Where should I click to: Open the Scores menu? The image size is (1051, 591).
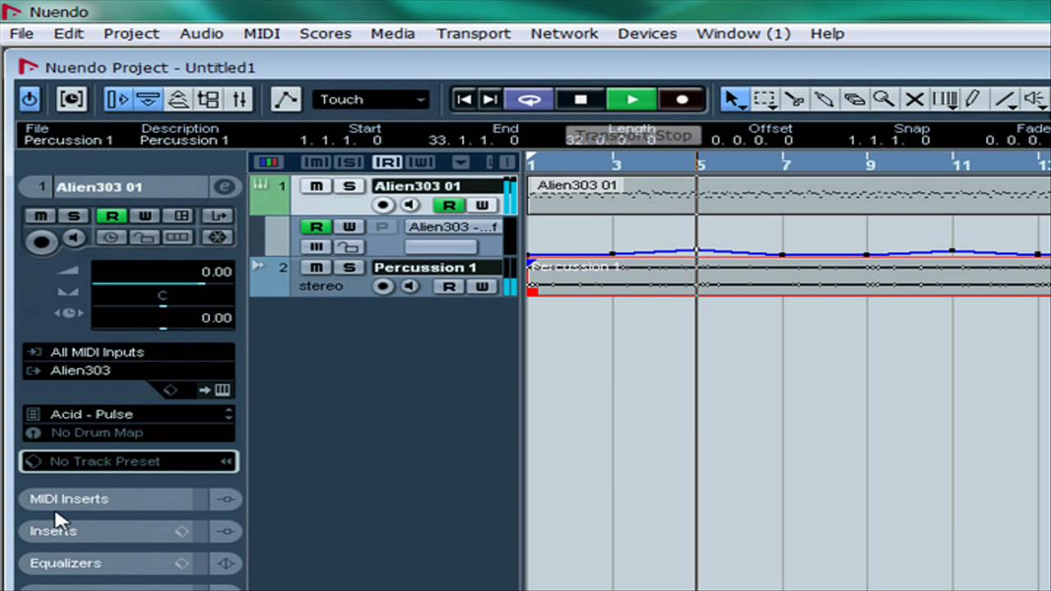325,34
